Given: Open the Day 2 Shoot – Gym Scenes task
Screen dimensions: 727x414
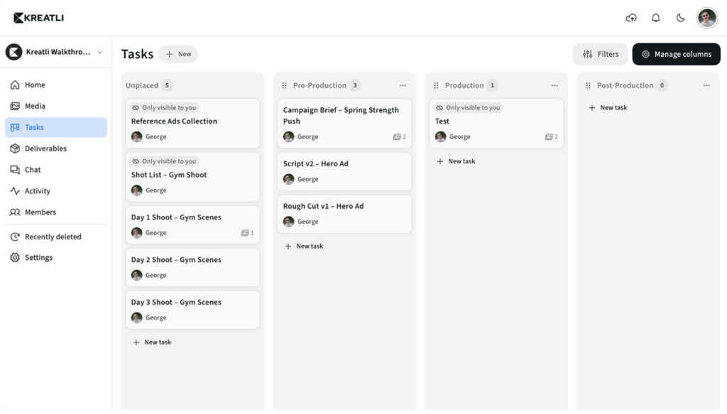Looking at the screenshot, I should pos(192,268).
